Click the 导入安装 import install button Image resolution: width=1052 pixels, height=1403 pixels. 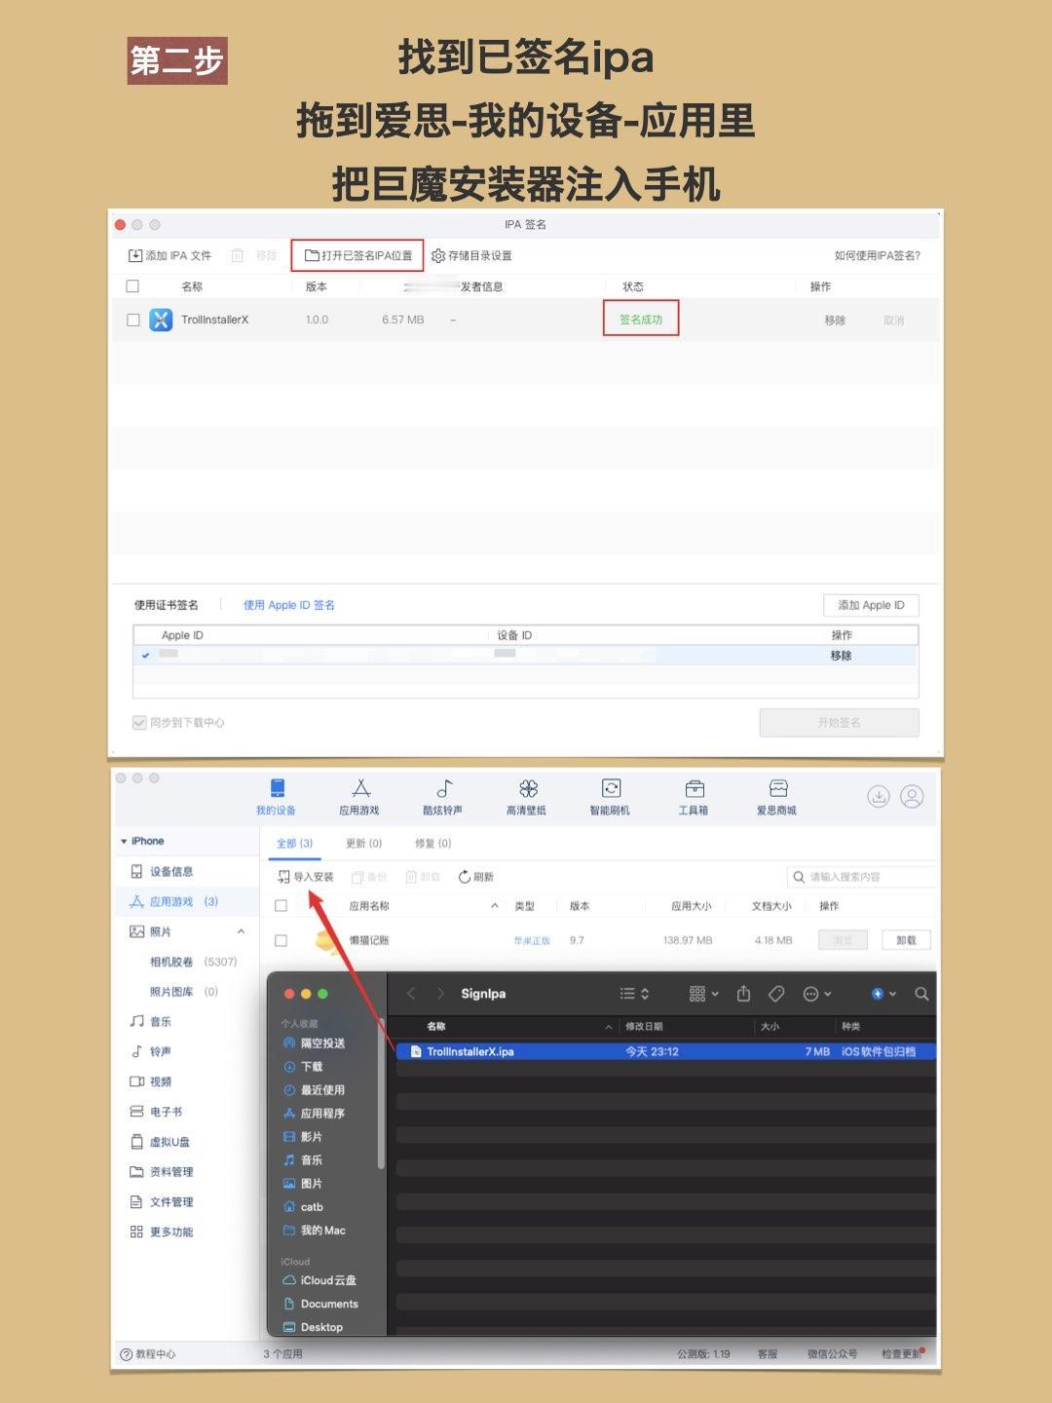[x=306, y=877]
